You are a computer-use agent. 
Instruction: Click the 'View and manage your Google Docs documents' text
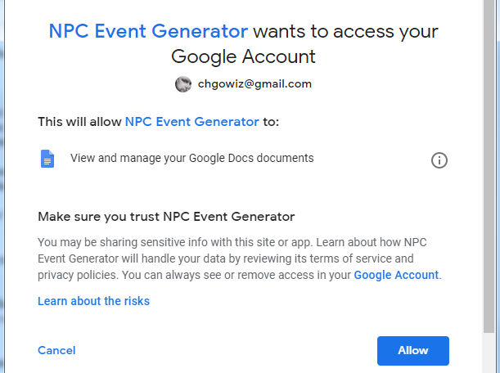192,158
